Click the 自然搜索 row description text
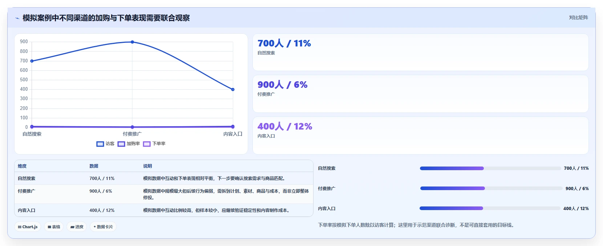This screenshot has width=603, height=246. point(215,179)
